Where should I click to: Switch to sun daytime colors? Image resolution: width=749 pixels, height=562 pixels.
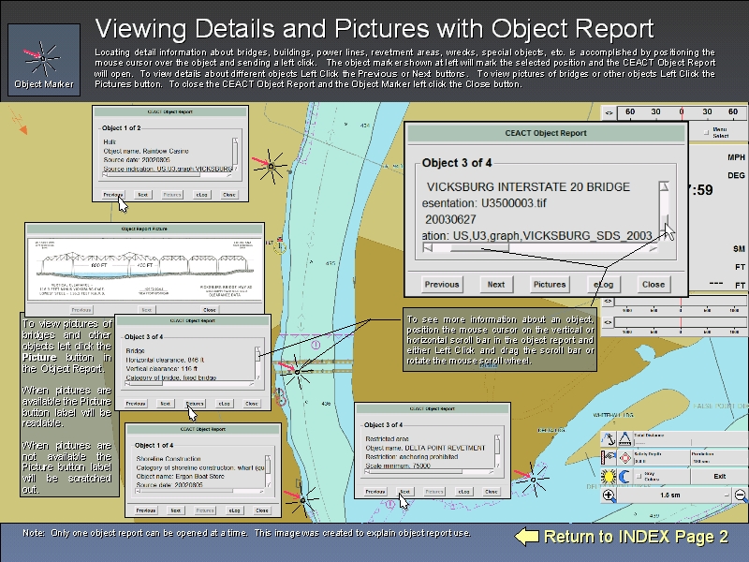pyautogui.click(x=609, y=476)
